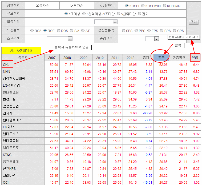Choose ROE in DuPont analysis
The width and height of the screenshot is (202, 185).
45,30
